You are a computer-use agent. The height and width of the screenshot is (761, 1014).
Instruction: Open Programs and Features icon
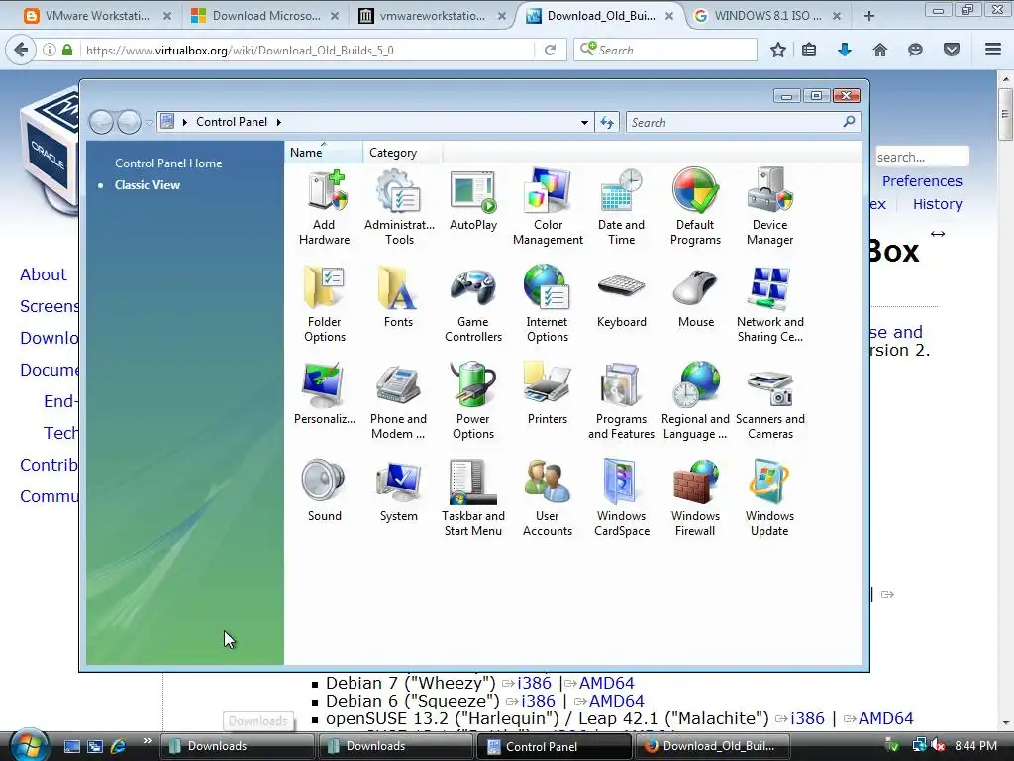[x=621, y=401]
